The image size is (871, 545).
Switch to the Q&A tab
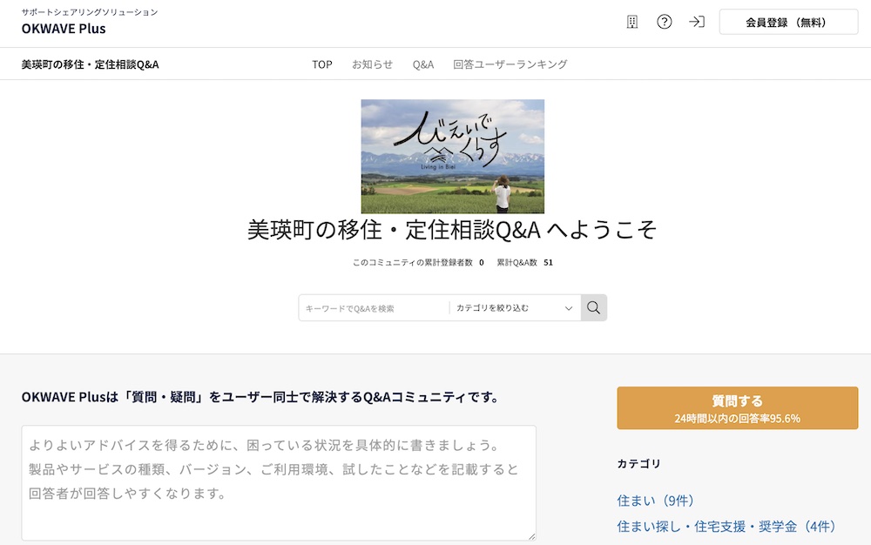[422, 64]
